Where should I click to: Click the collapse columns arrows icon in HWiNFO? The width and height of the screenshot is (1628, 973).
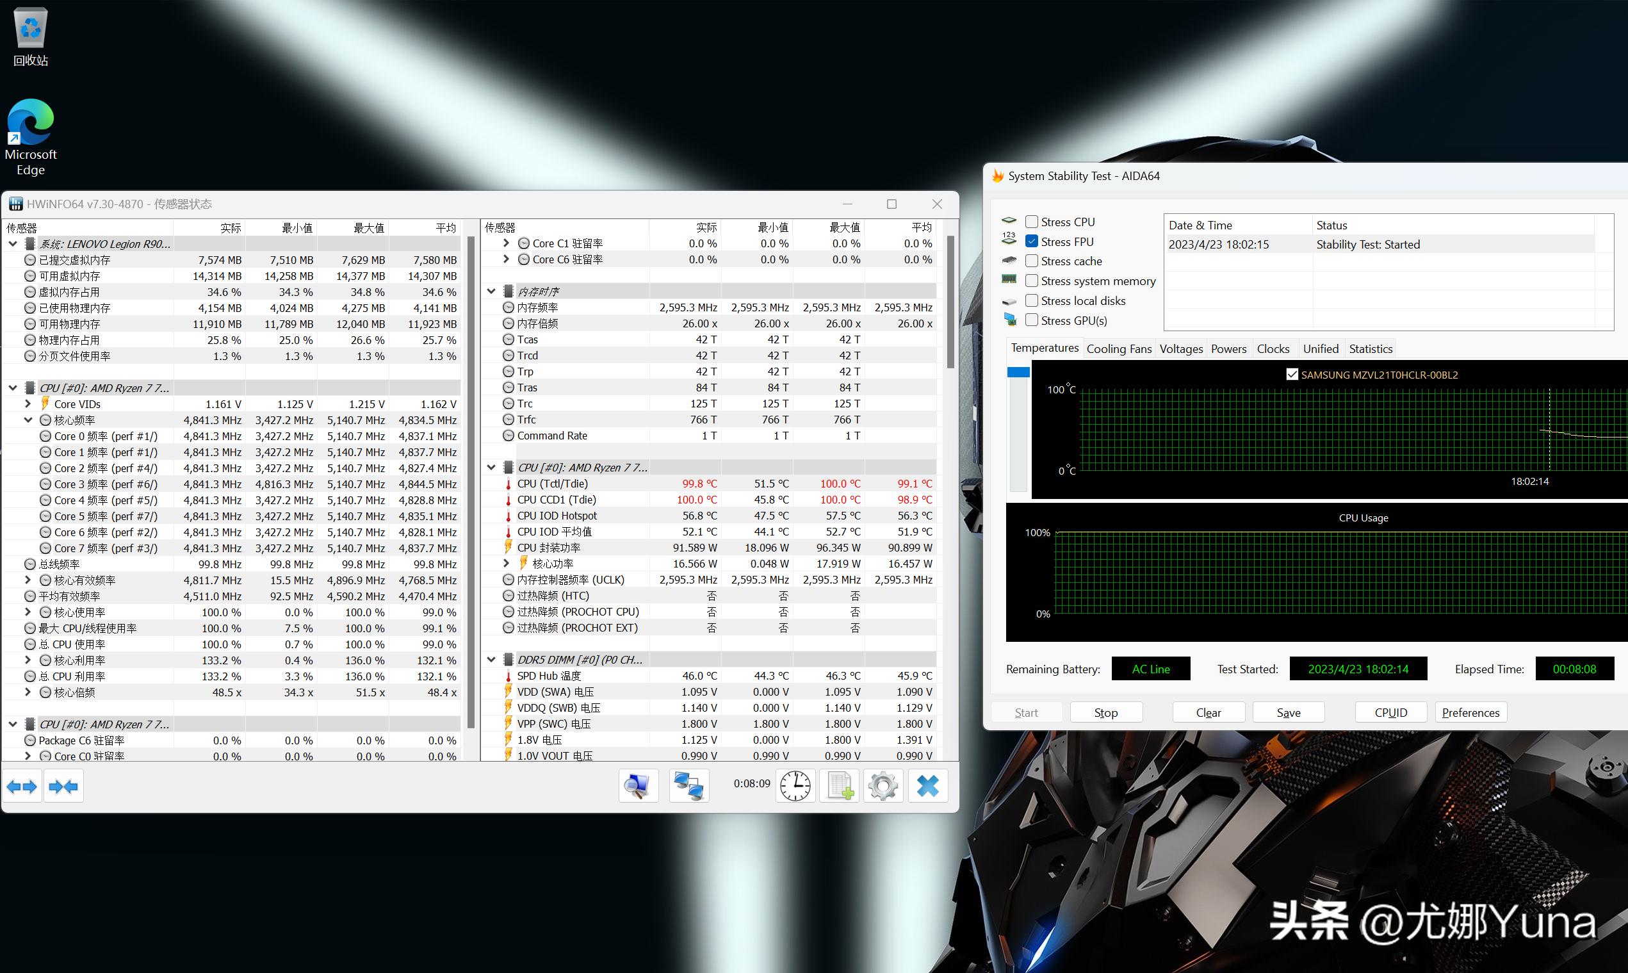coord(63,786)
